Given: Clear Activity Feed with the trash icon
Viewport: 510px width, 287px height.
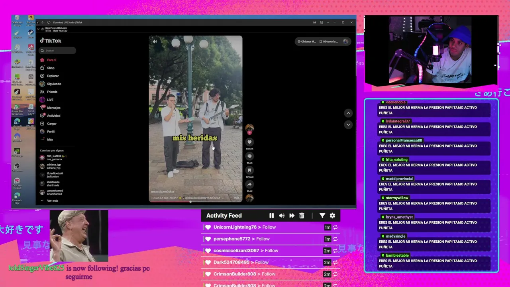Looking at the screenshot, I should (302, 216).
